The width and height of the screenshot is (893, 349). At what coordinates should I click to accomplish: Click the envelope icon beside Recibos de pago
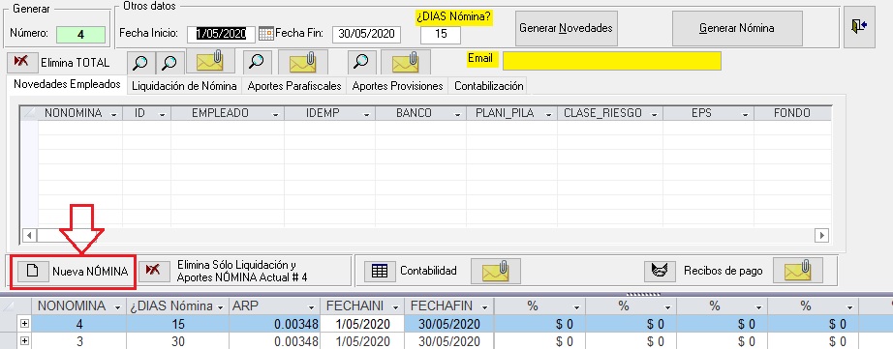pyautogui.click(x=797, y=271)
